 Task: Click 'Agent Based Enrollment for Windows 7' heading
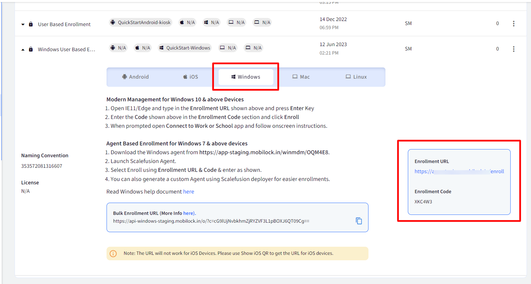[177, 143]
